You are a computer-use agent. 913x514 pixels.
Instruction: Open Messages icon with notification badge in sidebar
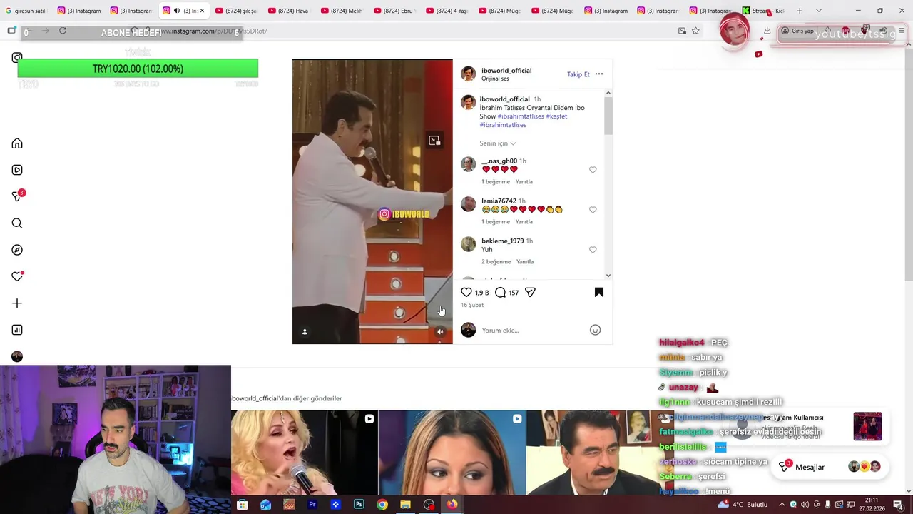coord(18,196)
